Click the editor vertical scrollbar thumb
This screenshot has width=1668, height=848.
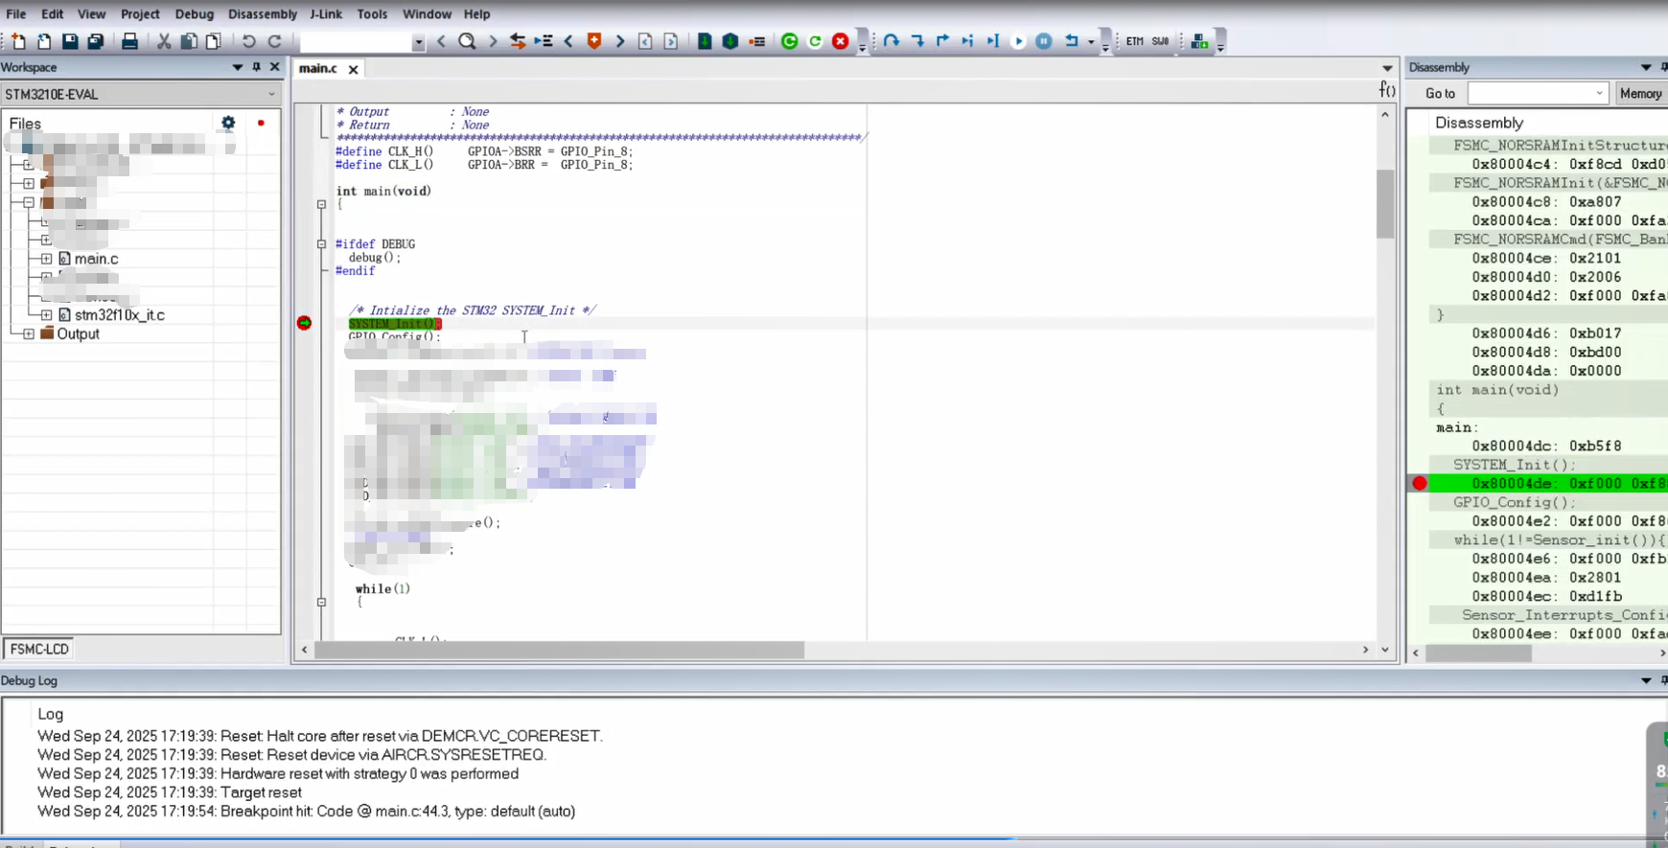coord(1384,204)
